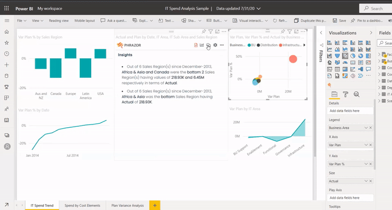
Task: Click the top Search box
Action: tap(375, 8)
